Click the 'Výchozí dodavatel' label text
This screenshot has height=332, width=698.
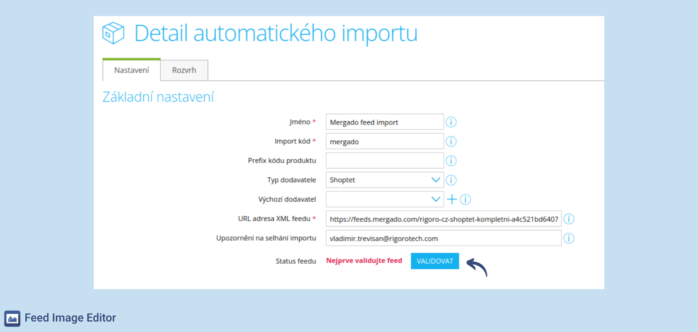(x=287, y=199)
